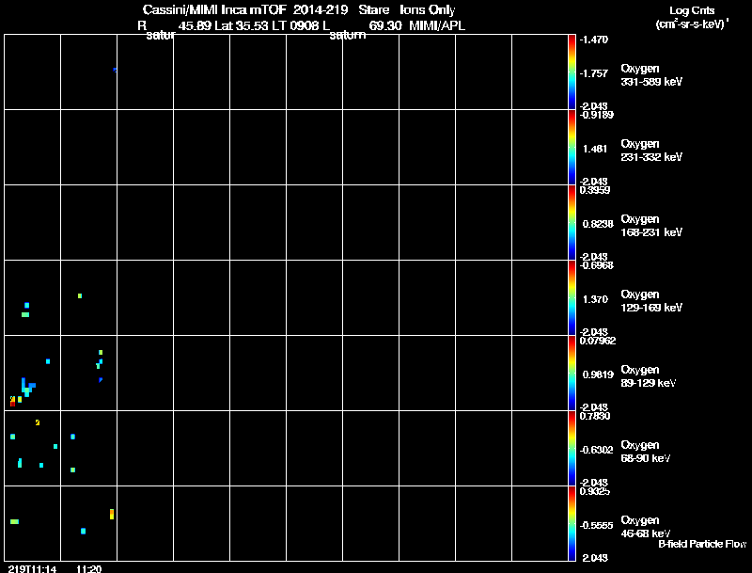The width and height of the screenshot is (752, 573).
Task: Select the 'Oxygen 46-68 keV' label
Action: click(646, 527)
